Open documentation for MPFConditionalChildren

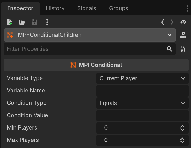tap(183, 35)
